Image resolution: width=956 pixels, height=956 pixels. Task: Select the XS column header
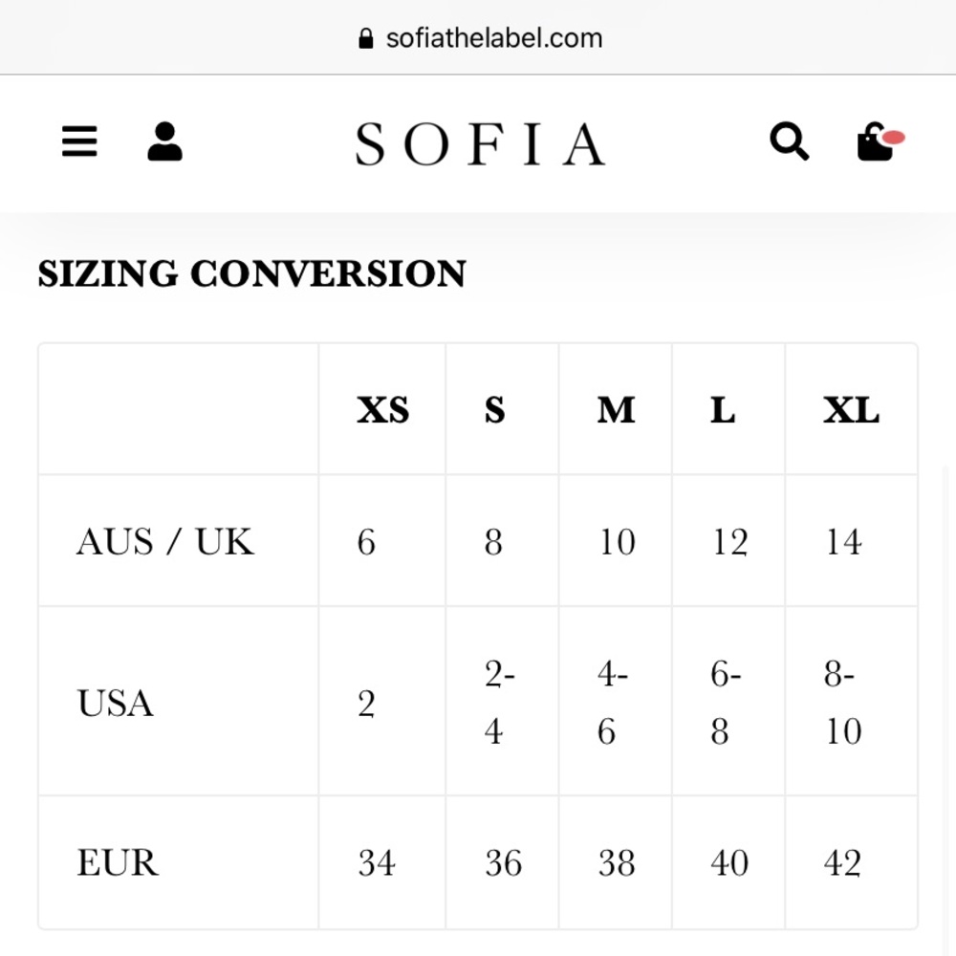pyautogui.click(x=382, y=410)
